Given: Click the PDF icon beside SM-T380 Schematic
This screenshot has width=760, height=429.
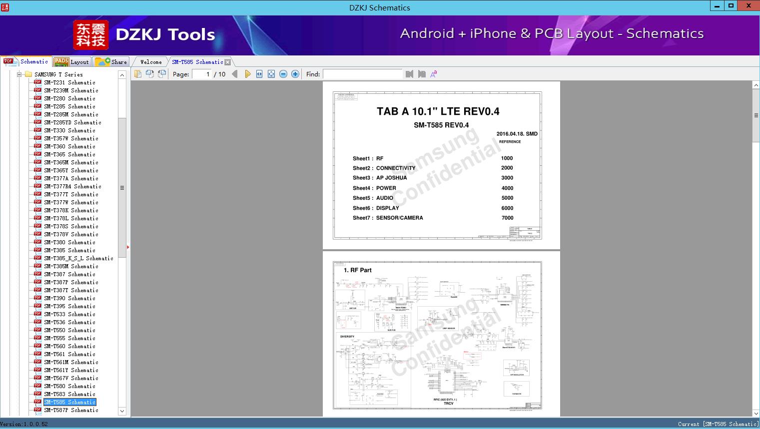Looking at the screenshot, I should [x=37, y=242].
